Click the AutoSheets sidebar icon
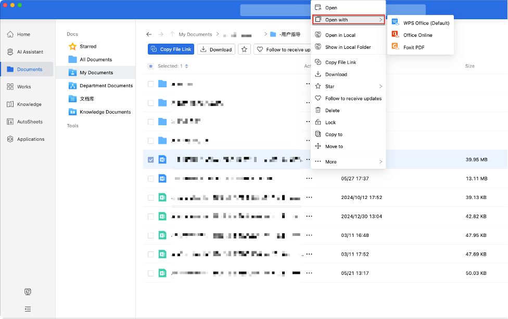 click(10, 122)
